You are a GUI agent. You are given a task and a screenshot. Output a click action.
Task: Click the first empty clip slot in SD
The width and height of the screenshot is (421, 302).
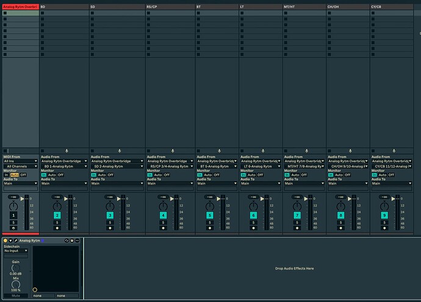click(117, 13)
